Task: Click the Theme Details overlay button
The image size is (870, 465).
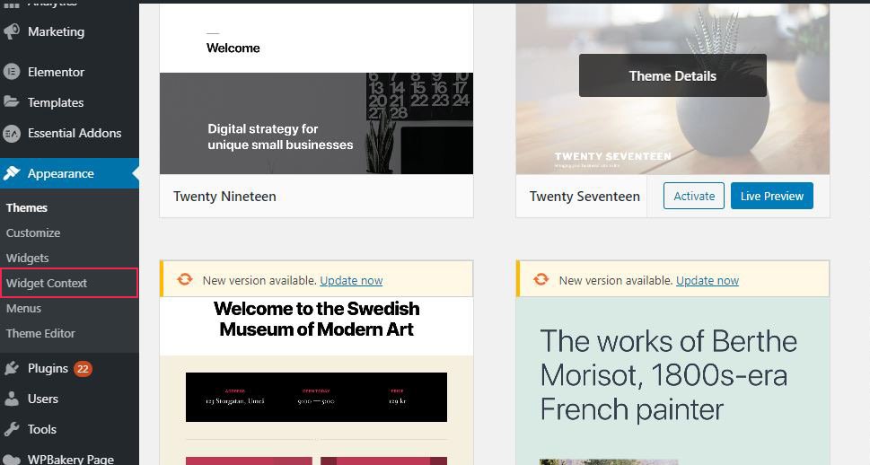Action: 672,75
